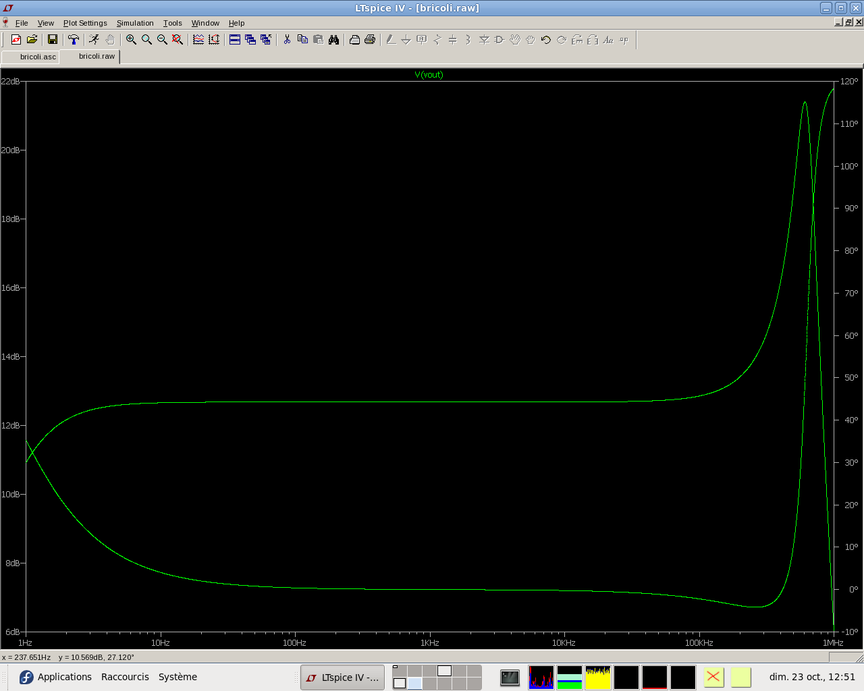Screen dimensions: 864x691
Task: Click the Place Component gate icon
Action: click(500, 40)
